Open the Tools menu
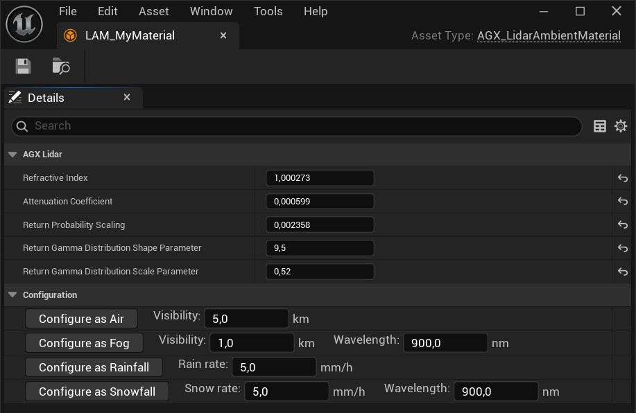Image resolution: width=636 pixels, height=413 pixels. coord(268,11)
